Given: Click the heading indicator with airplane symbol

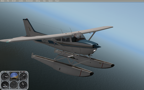Looking at the screenshot, I should click(x=14, y=85).
